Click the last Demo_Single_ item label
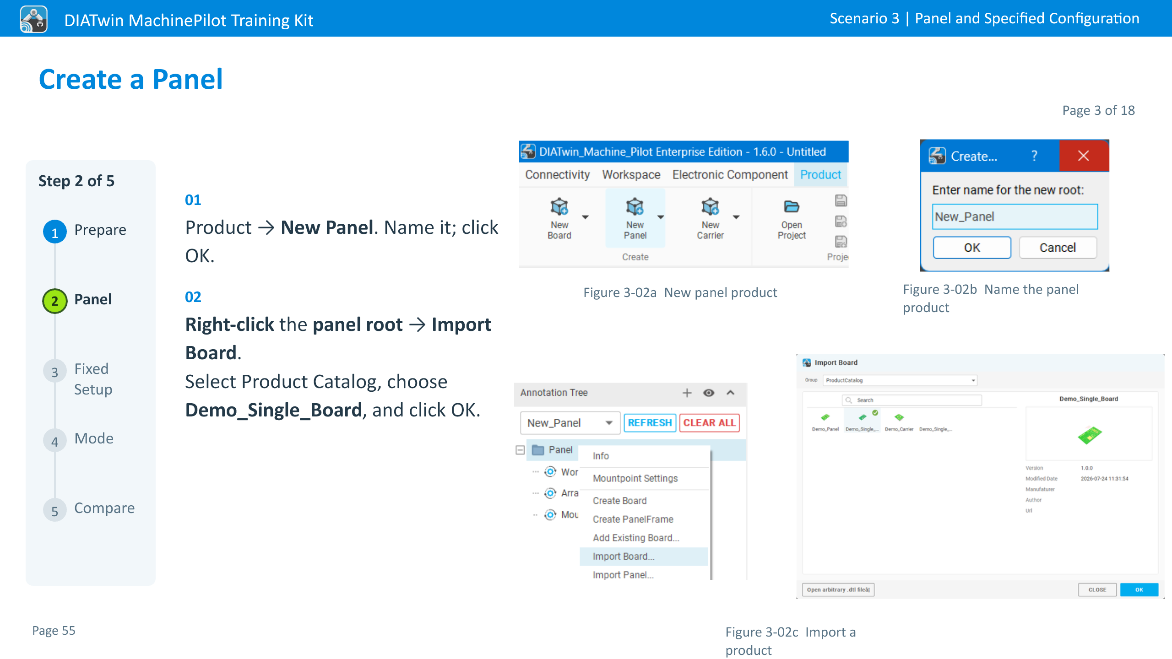This screenshot has width=1172, height=659. [x=935, y=429]
